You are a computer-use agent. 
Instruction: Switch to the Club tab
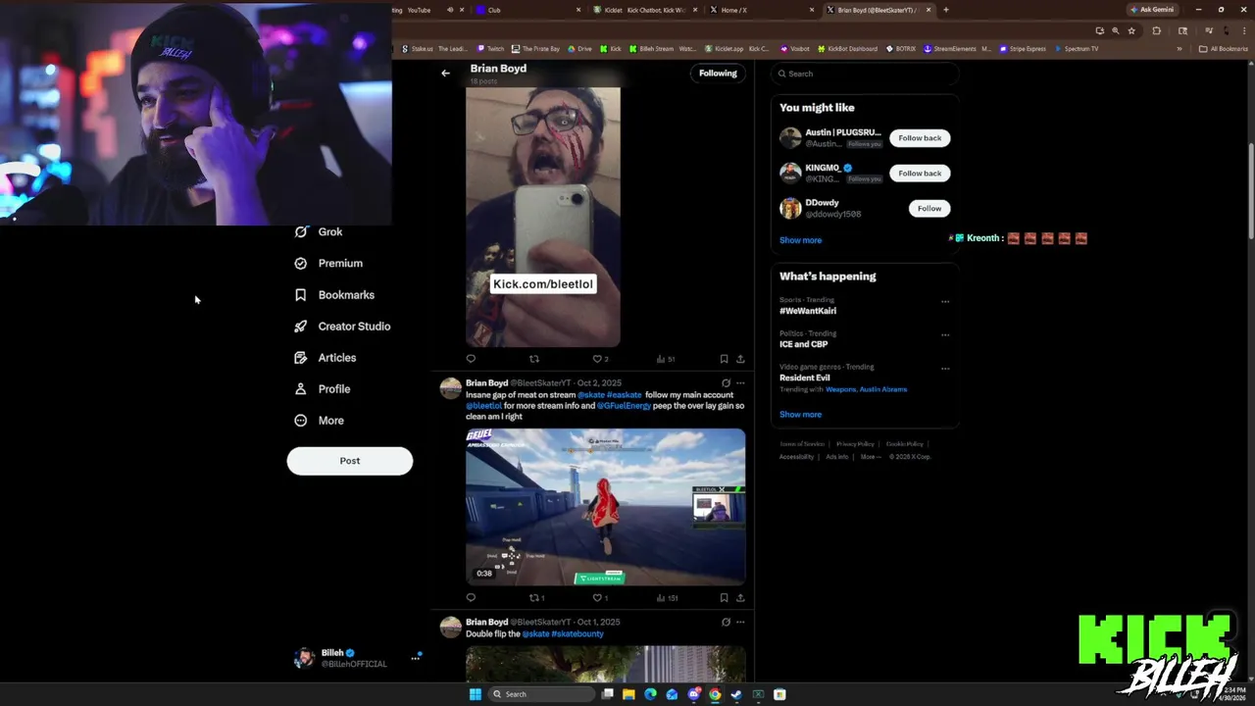529,10
